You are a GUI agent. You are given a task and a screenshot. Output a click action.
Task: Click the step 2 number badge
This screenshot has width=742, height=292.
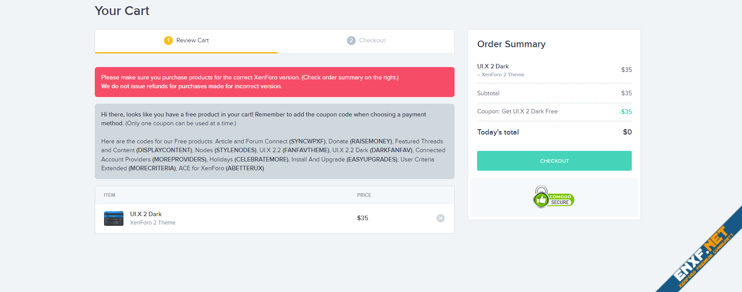click(351, 41)
